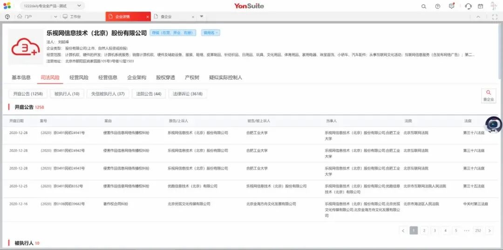503x250 pixels.
Task: Click plaintiff 优酷信息技术（北京）有限公司
Action: [x=192, y=186]
